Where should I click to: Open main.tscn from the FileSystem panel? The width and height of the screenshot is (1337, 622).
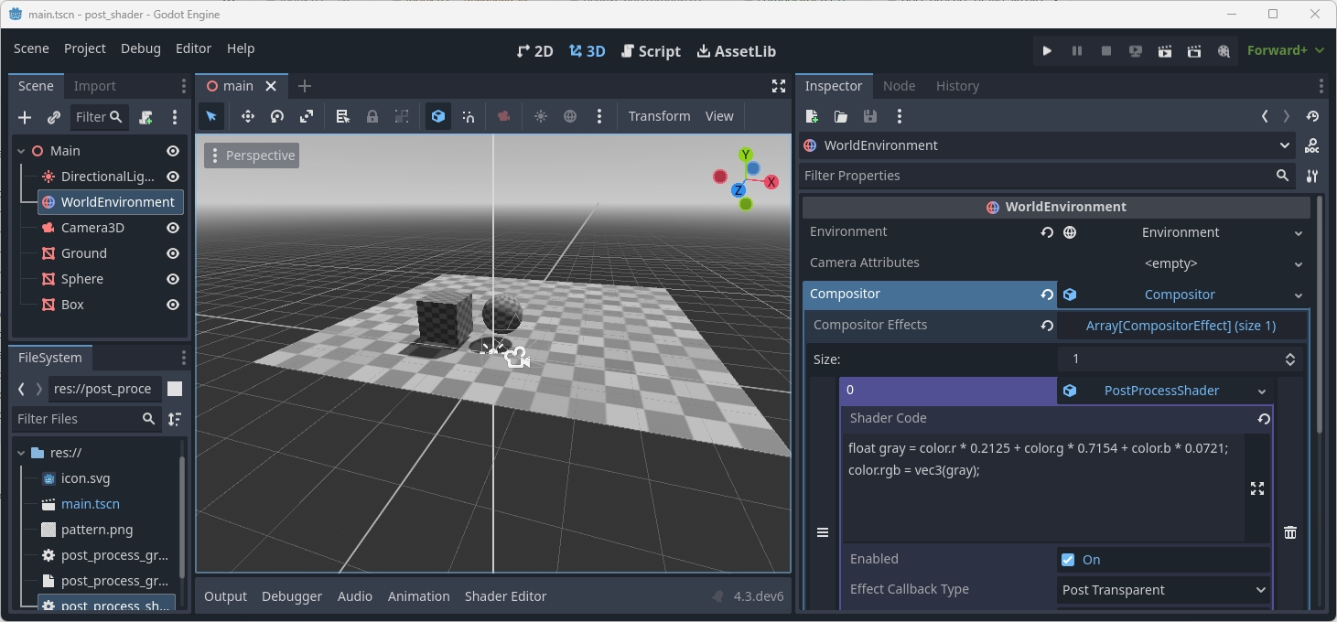pos(91,504)
